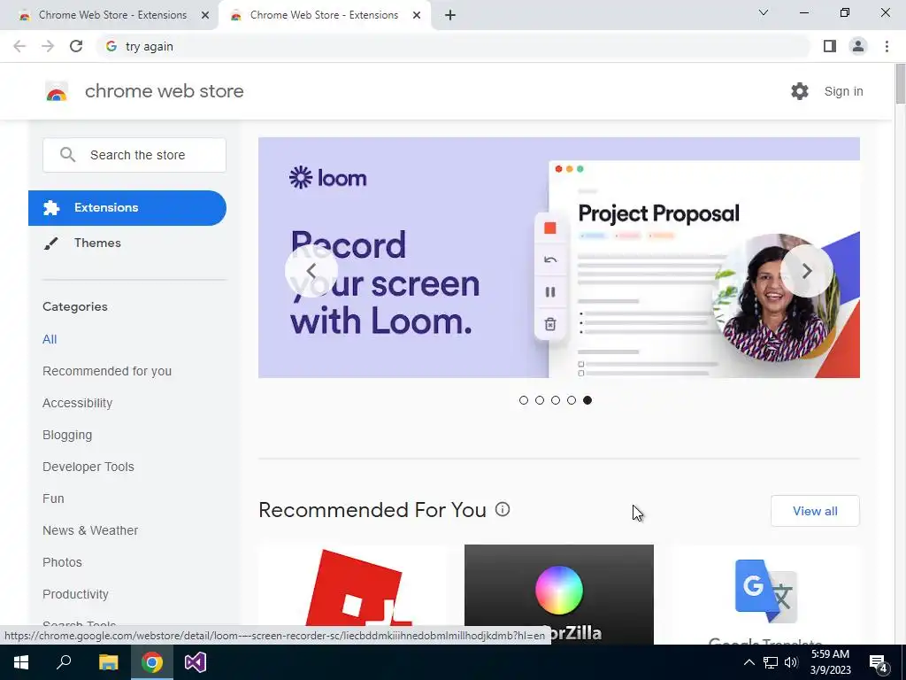The height and width of the screenshot is (680, 906).
Task: Select the second carousel dot
Action: click(540, 400)
